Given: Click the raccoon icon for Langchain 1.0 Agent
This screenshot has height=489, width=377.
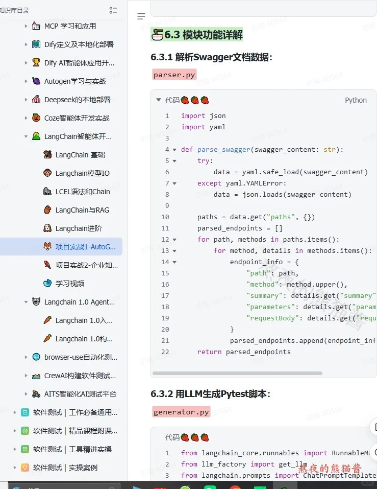Looking at the screenshot, I should click(36, 302).
